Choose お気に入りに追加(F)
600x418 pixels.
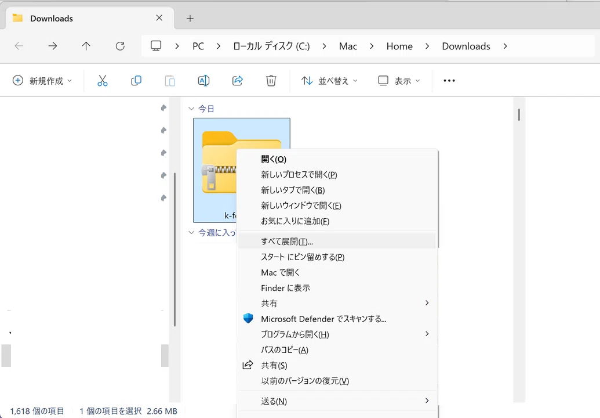point(337,221)
